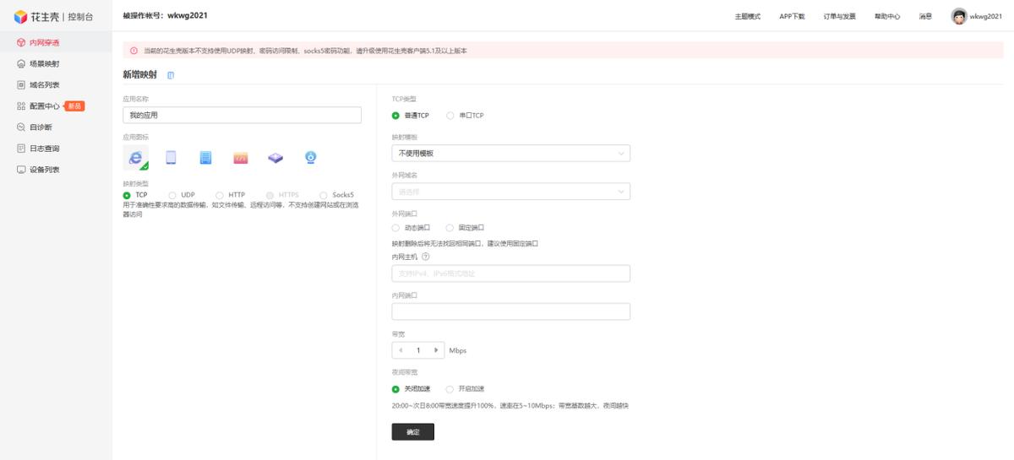Click the 被操作帐号: wkwg2021 text
Screen dimensions: 1014x460
pyautogui.click(x=165, y=16)
